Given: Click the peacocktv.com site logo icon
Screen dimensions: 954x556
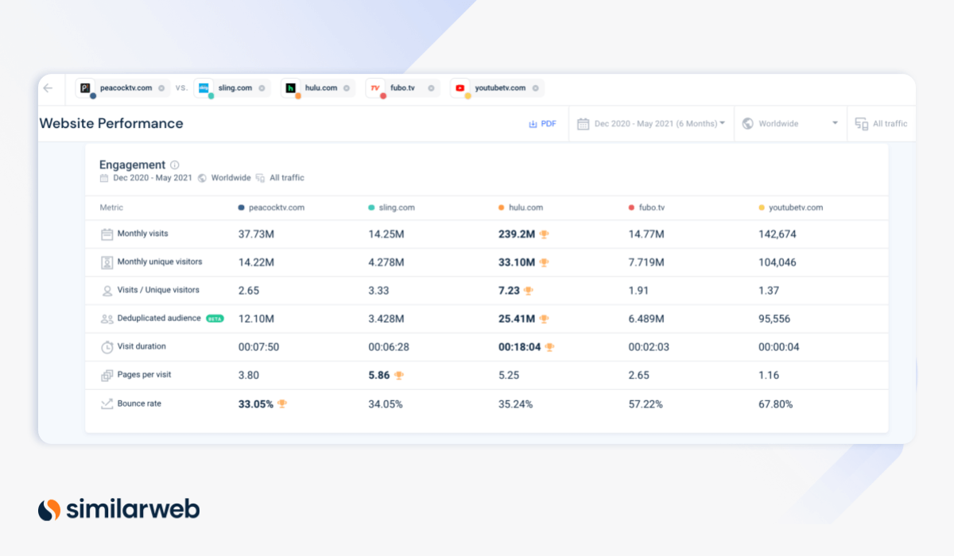Looking at the screenshot, I should (x=85, y=88).
